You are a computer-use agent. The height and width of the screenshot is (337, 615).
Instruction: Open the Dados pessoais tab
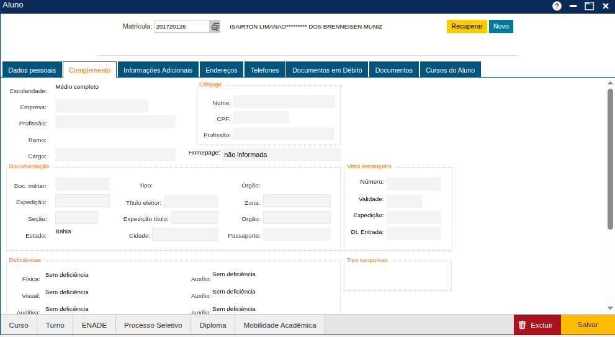(32, 70)
